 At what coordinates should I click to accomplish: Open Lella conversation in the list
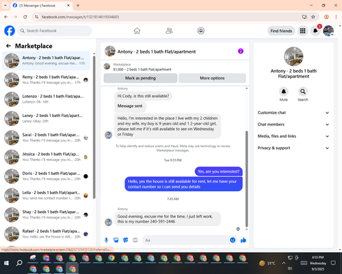46,195
